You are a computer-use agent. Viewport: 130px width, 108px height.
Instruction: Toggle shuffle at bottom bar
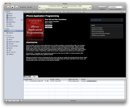12,101
